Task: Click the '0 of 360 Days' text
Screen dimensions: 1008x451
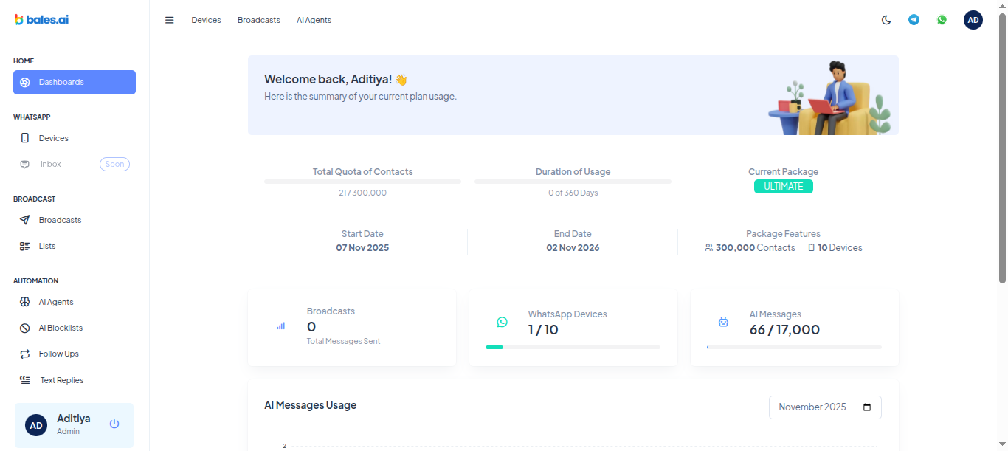Action: pyautogui.click(x=573, y=193)
